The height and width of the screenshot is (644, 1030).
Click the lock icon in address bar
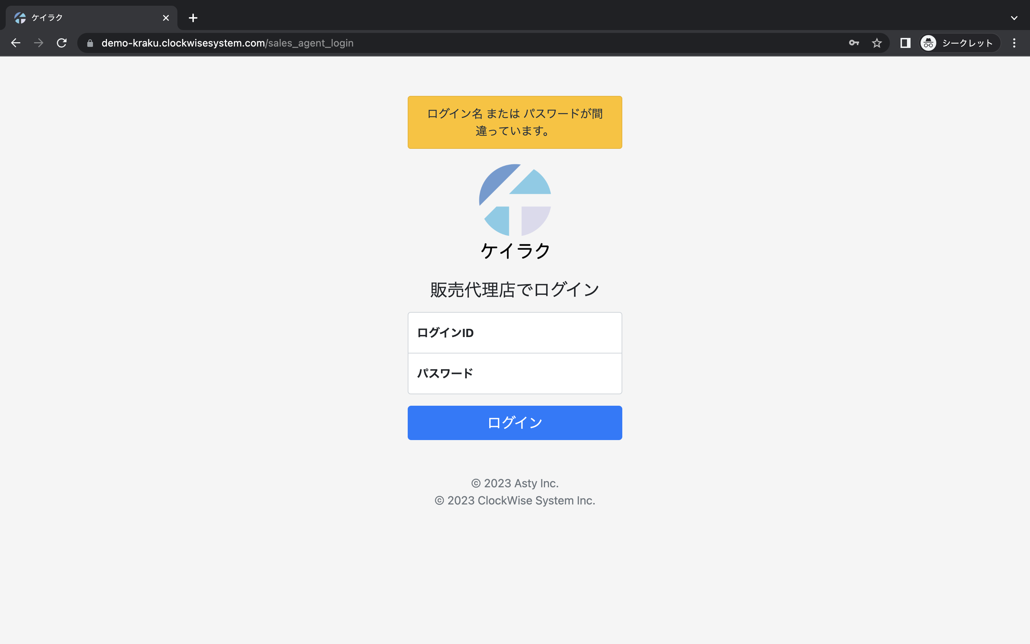click(90, 43)
